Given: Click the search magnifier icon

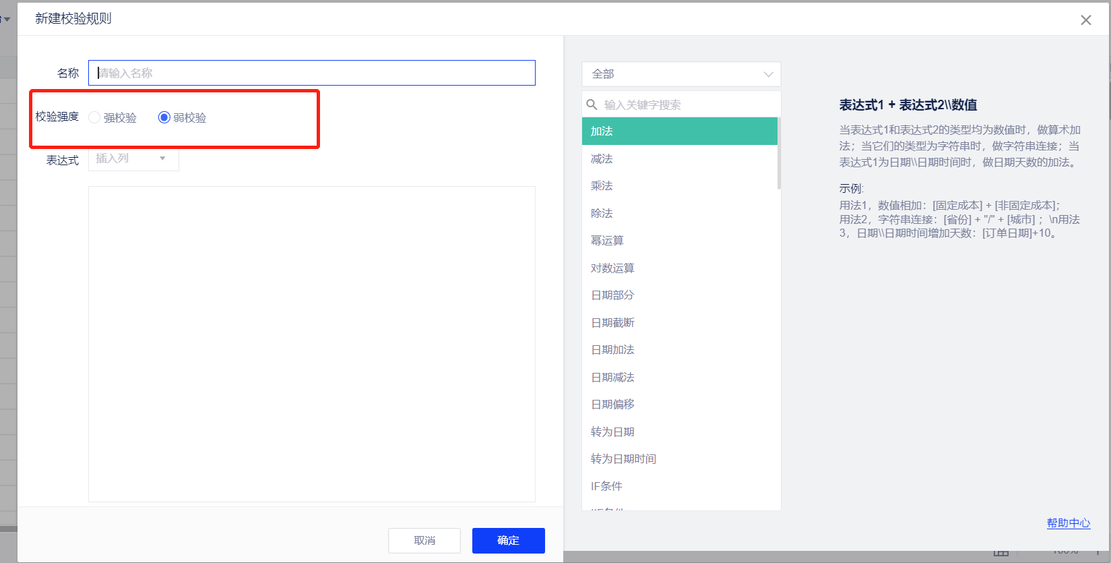Looking at the screenshot, I should [592, 105].
